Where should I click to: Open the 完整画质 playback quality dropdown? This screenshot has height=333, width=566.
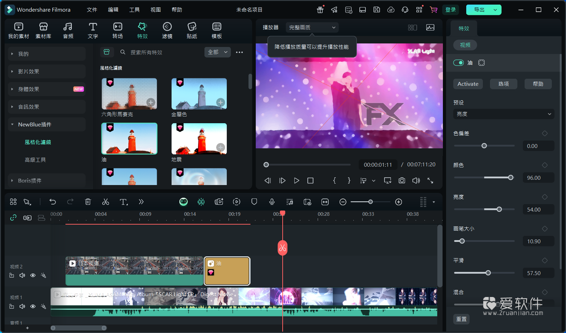(x=312, y=27)
